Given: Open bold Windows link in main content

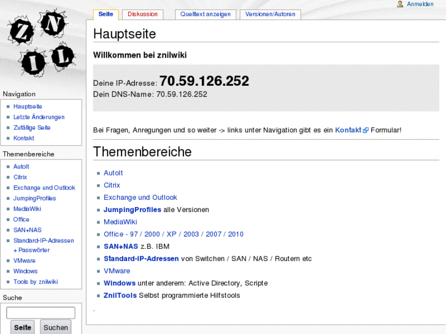Looking at the screenshot, I should 120,283.
